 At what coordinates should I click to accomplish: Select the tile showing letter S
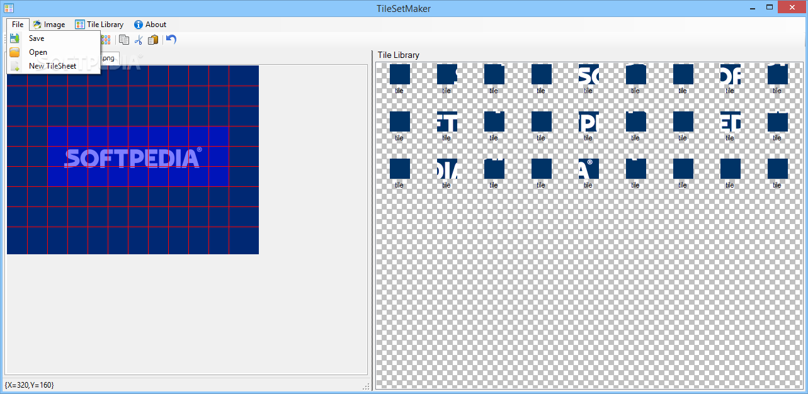(447, 74)
